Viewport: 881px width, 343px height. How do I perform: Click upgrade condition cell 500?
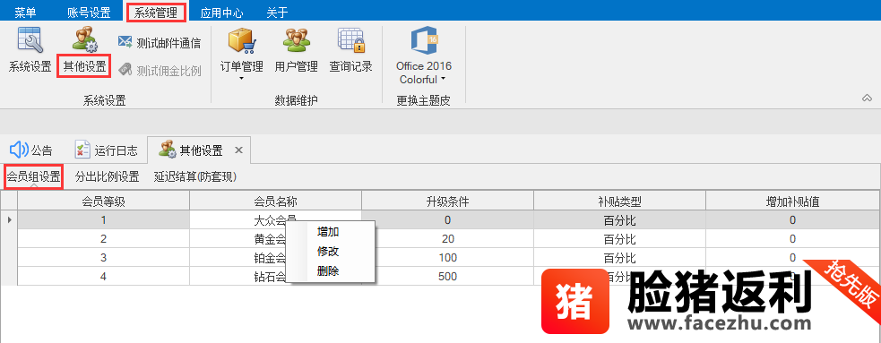[448, 276]
